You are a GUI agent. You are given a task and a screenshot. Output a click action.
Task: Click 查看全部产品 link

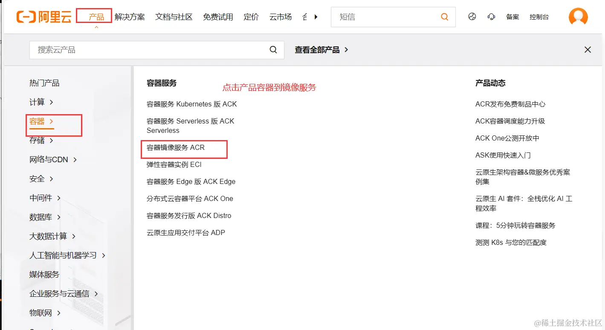click(321, 50)
